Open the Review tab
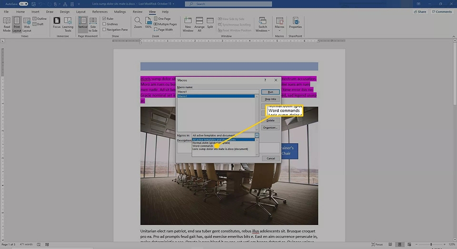 coord(137,11)
